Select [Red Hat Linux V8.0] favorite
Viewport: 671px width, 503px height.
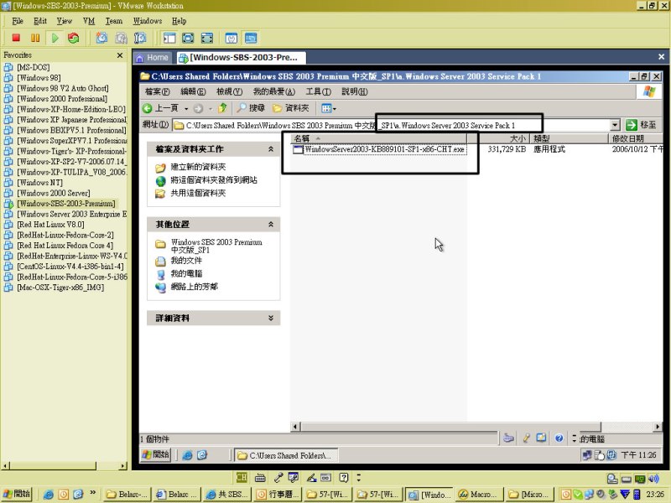pos(50,225)
